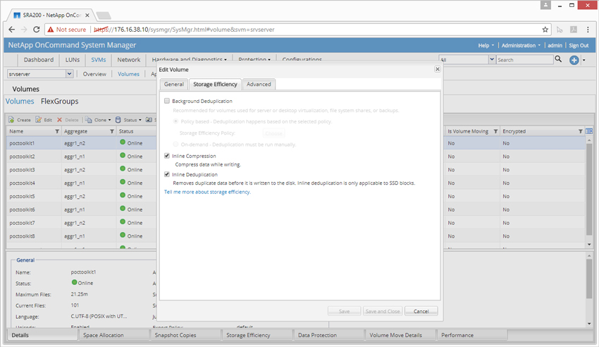Screen dimensions: 599x347
Task: Filter the Name column
Action: [57, 131]
